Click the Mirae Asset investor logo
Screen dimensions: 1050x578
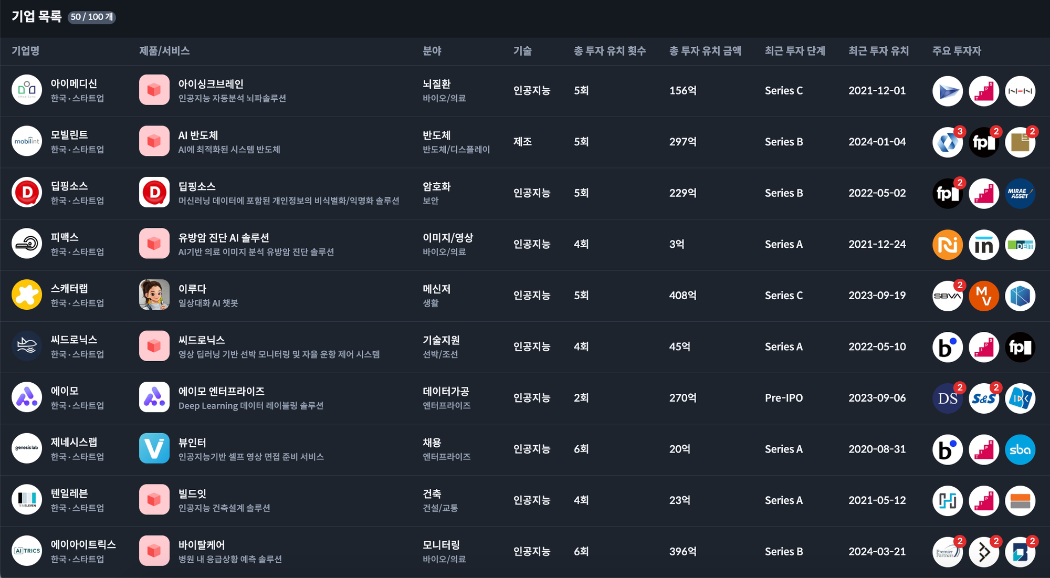1020,193
